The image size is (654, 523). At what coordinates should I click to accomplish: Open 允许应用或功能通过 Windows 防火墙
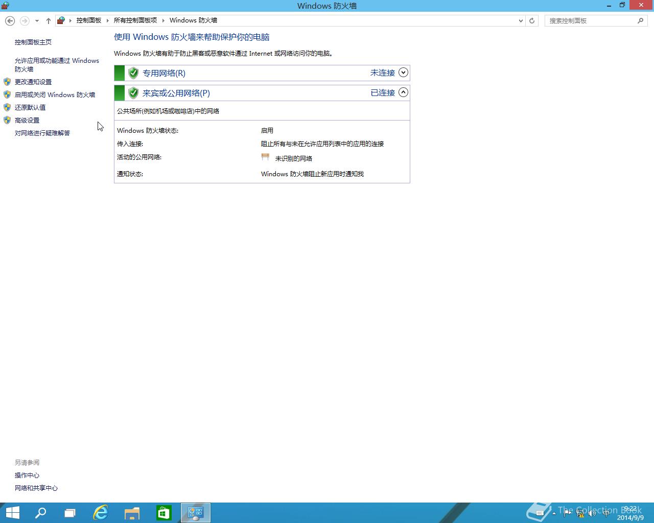tap(57, 65)
